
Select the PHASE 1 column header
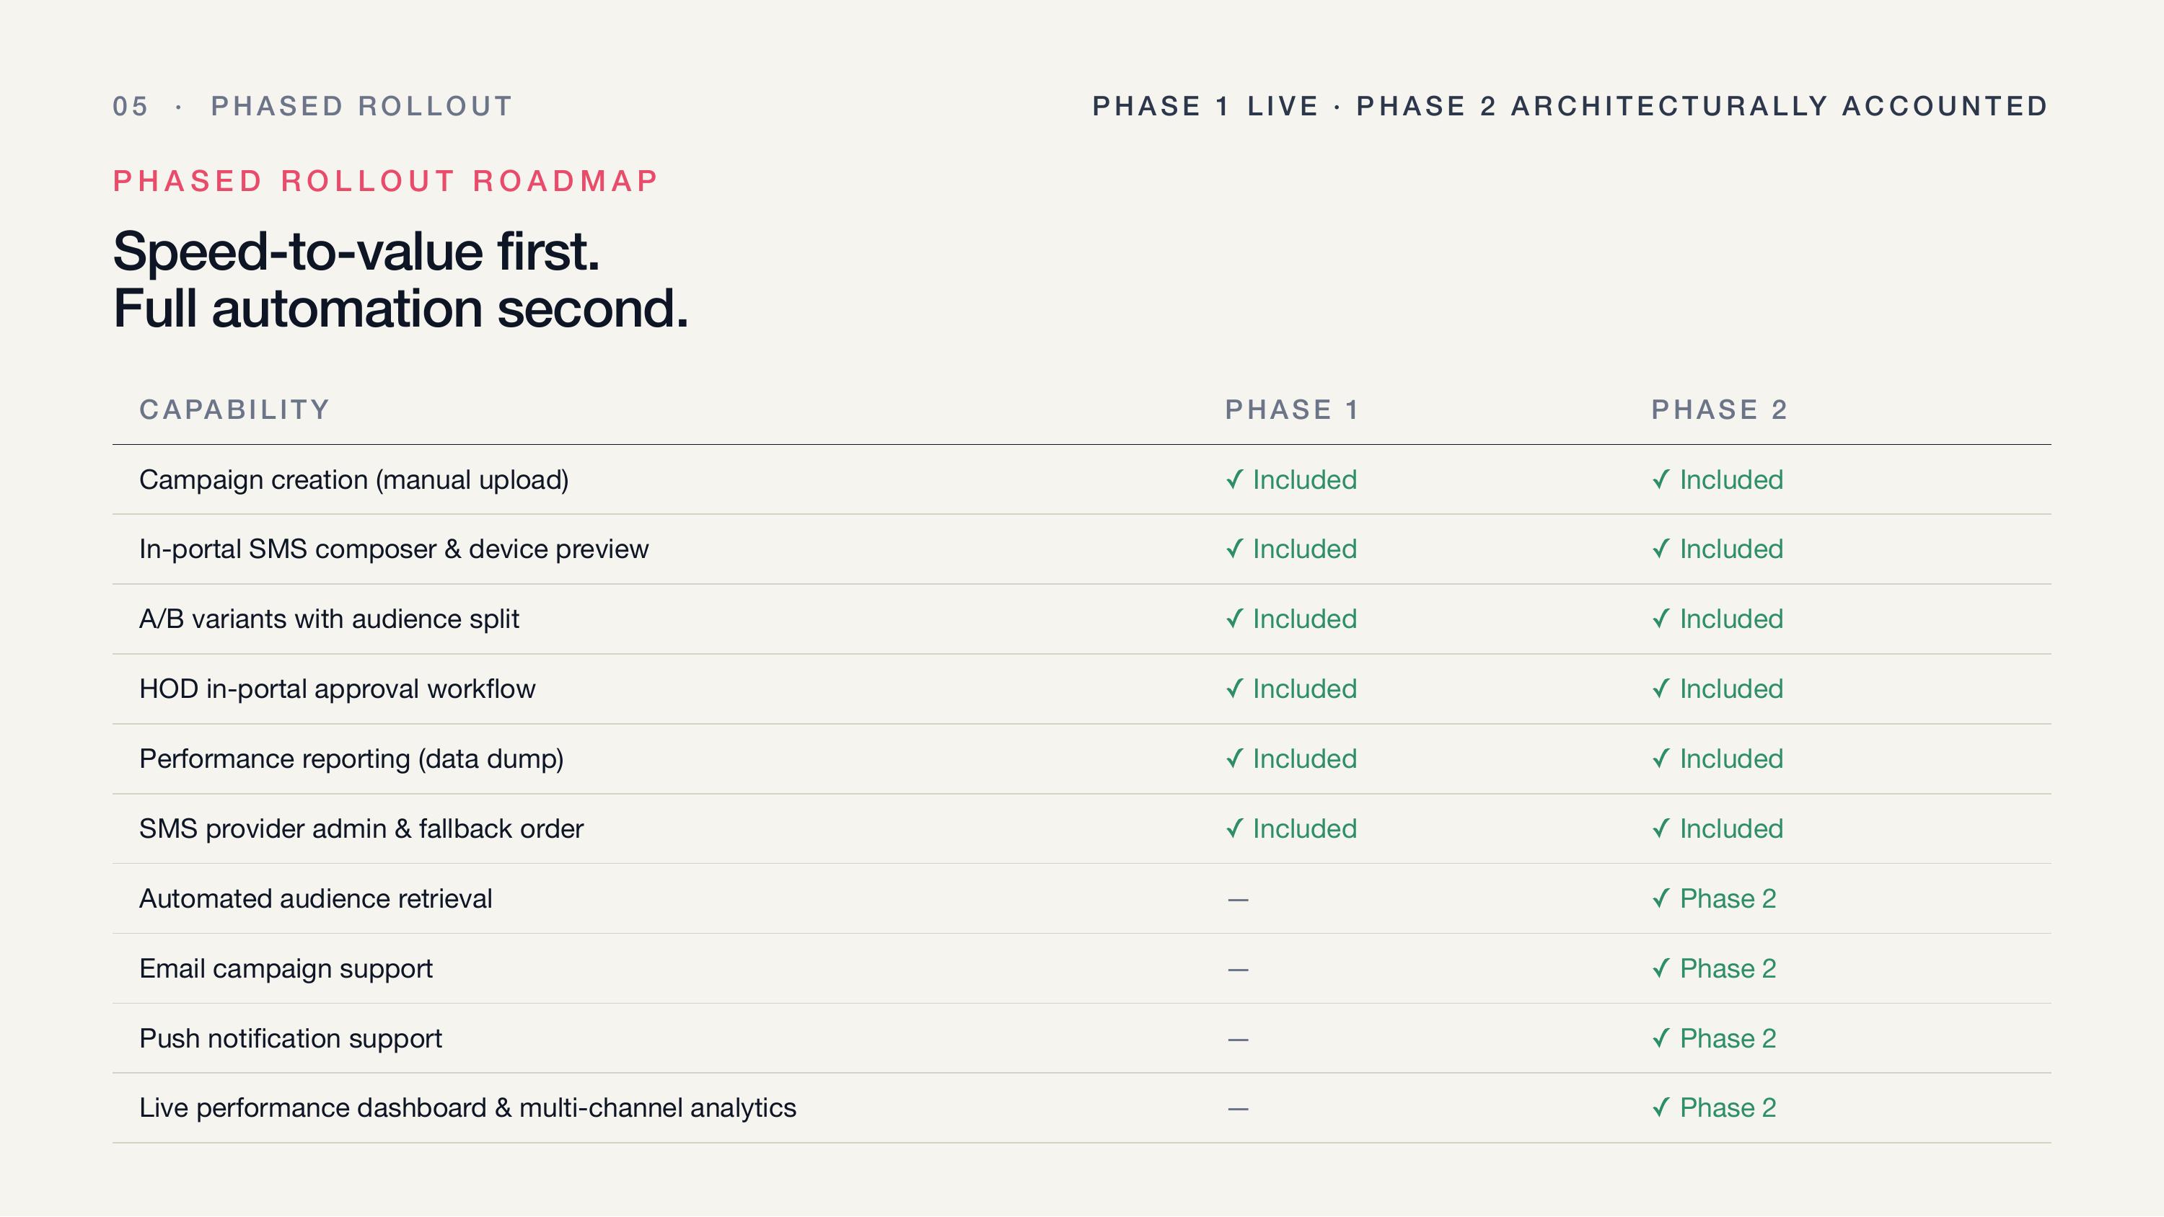click(x=1292, y=410)
